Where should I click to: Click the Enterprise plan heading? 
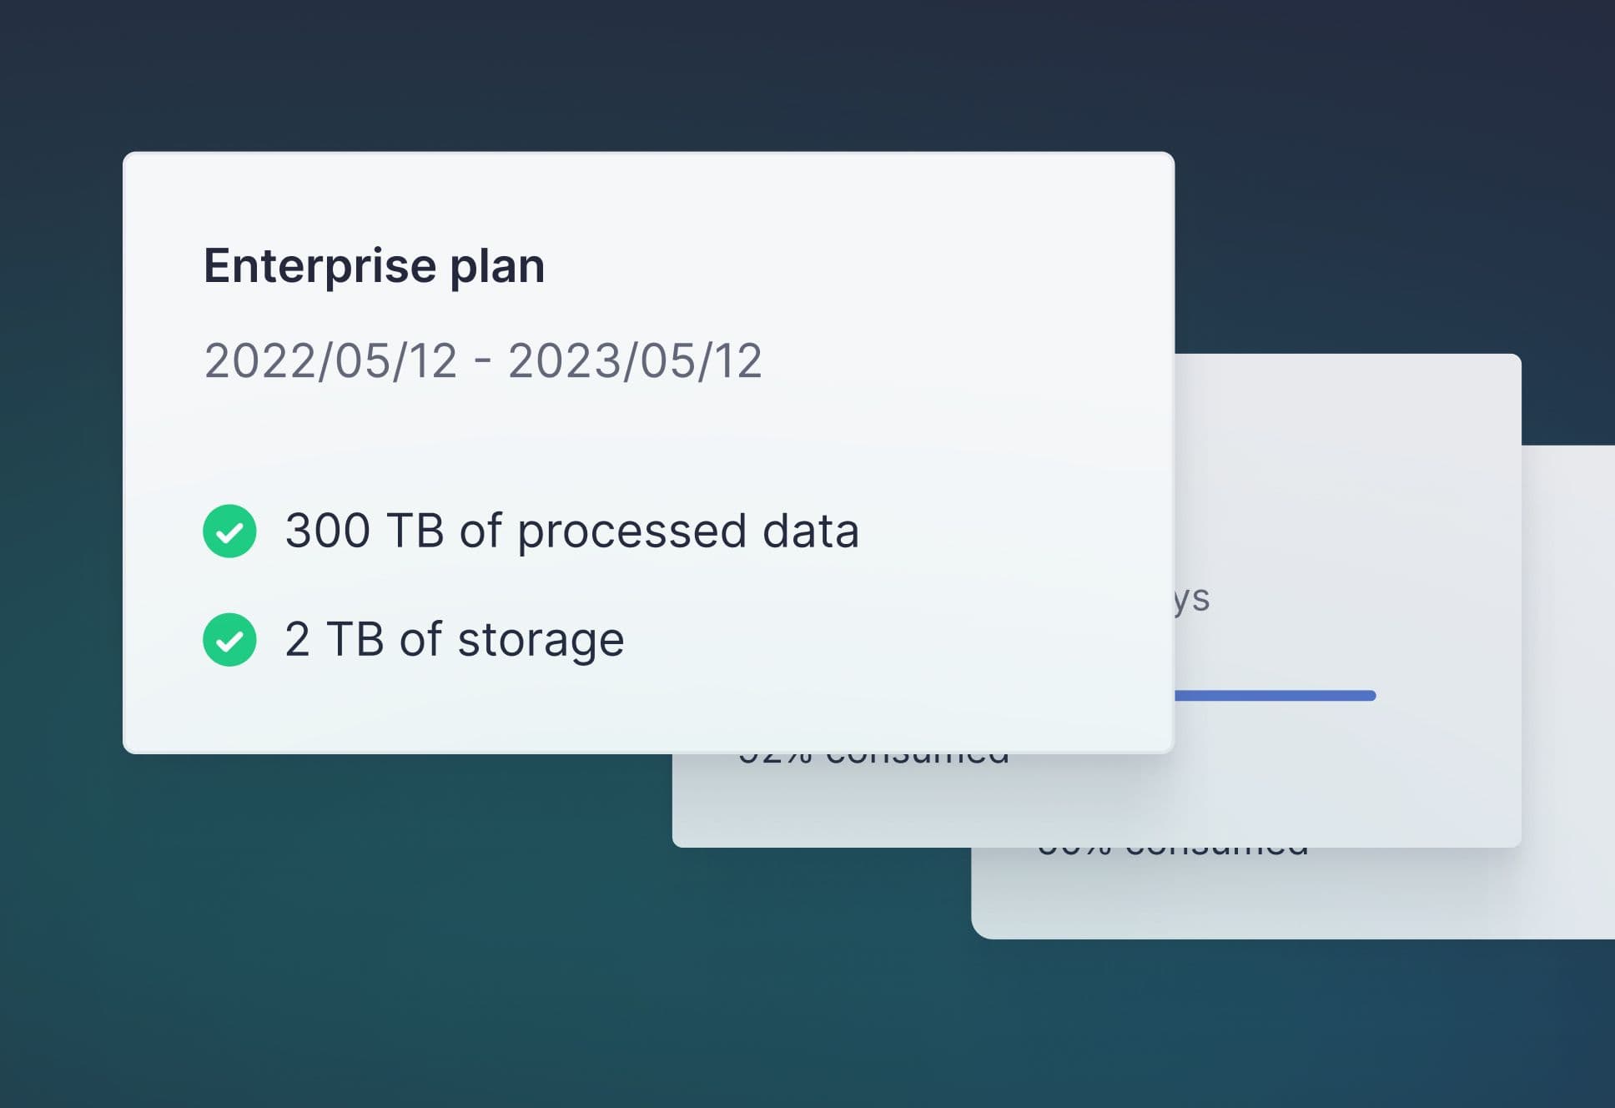374,266
